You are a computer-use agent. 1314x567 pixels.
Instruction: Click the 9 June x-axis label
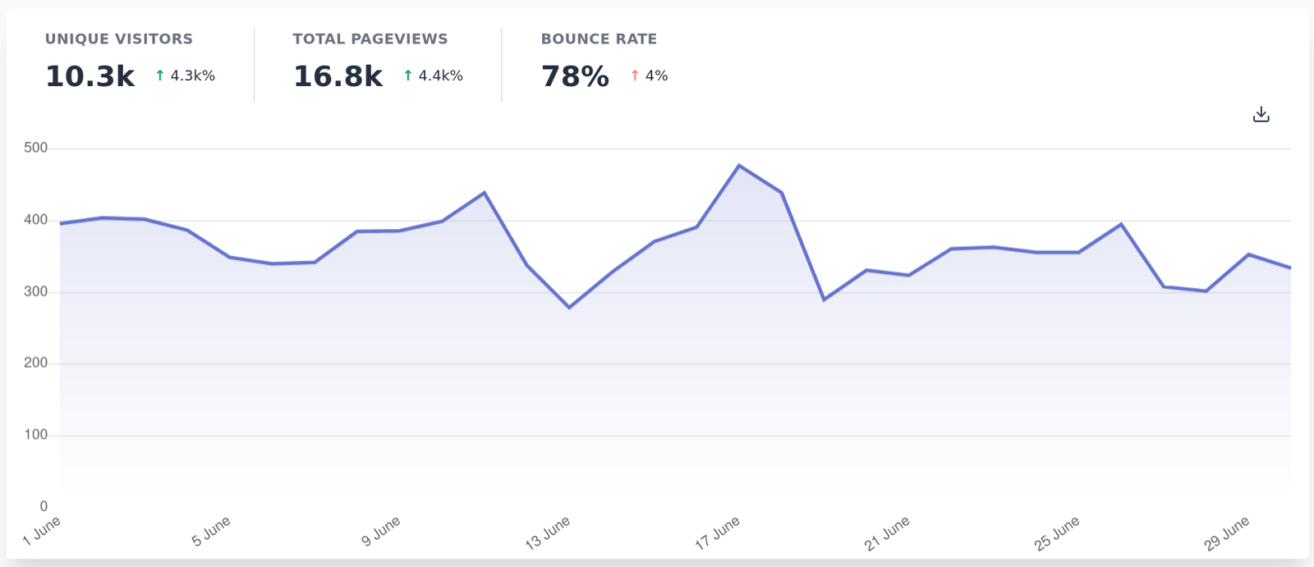point(381,531)
